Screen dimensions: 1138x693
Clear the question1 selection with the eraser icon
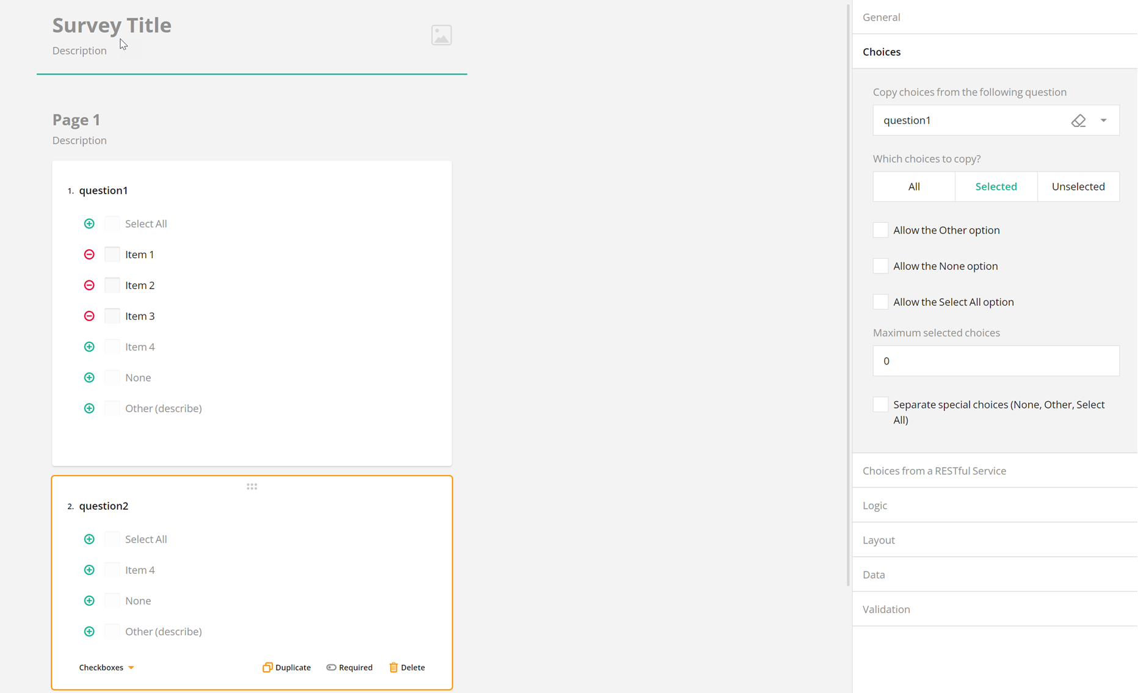[x=1078, y=120]
